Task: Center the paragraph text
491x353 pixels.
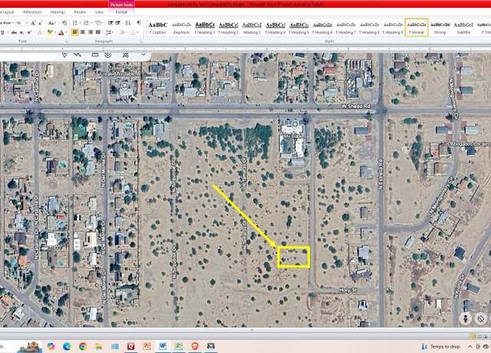Action: click(83, 32)
